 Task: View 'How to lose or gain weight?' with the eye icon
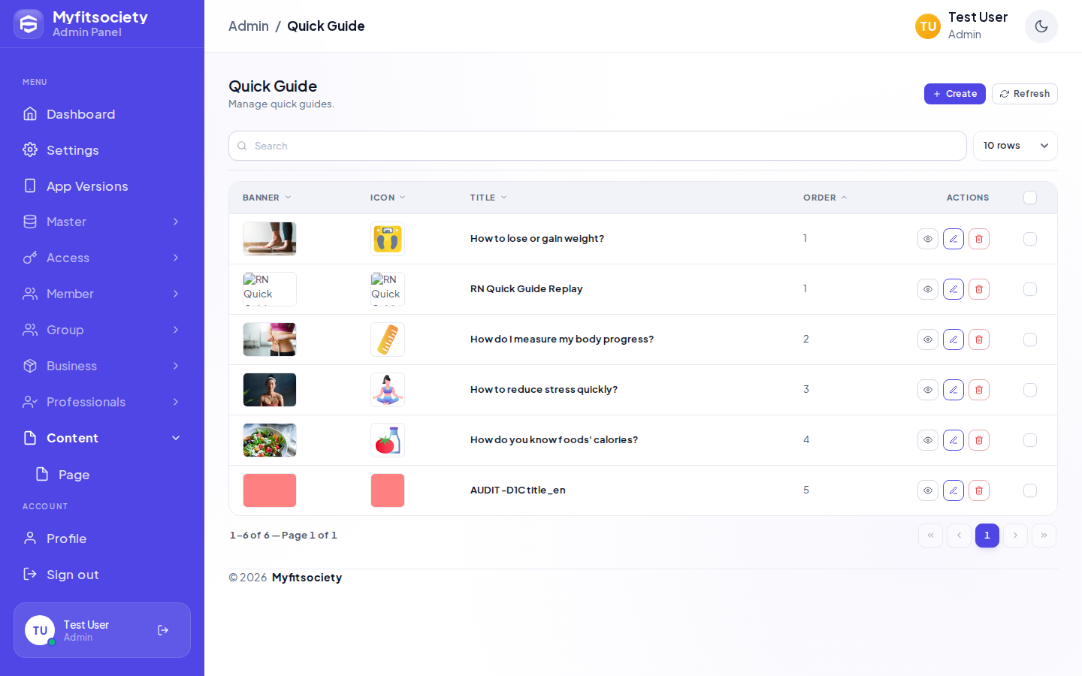tap(928, 239)
